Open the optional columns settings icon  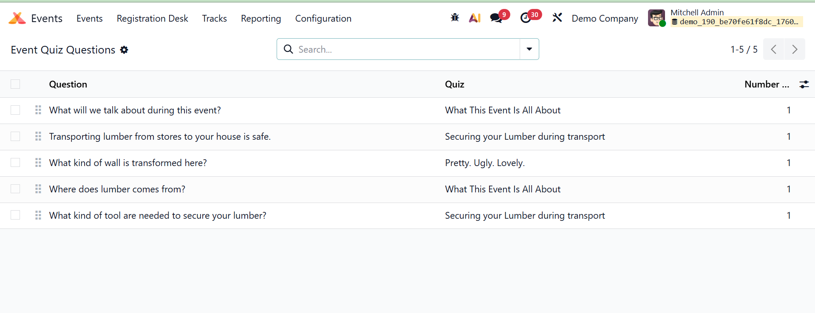pyautogui.click(x=804, y=85)
